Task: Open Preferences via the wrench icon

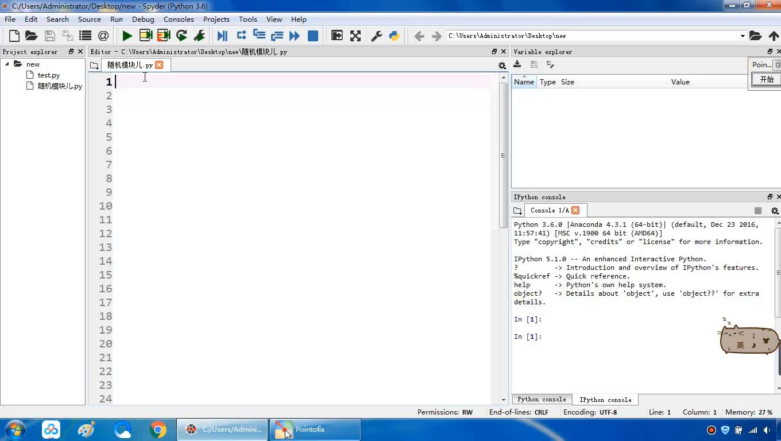Action: coord(377,36)
